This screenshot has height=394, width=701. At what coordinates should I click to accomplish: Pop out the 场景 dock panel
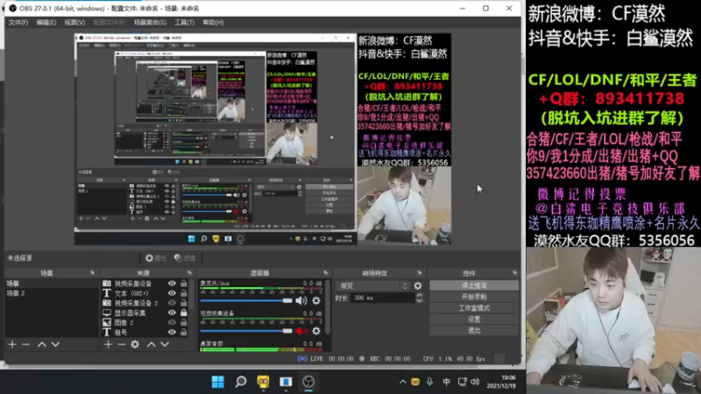click(93, 272)
